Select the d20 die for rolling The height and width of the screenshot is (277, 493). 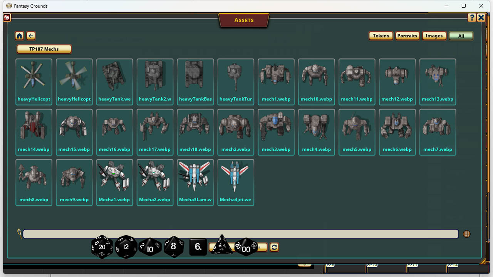point(102,247)
